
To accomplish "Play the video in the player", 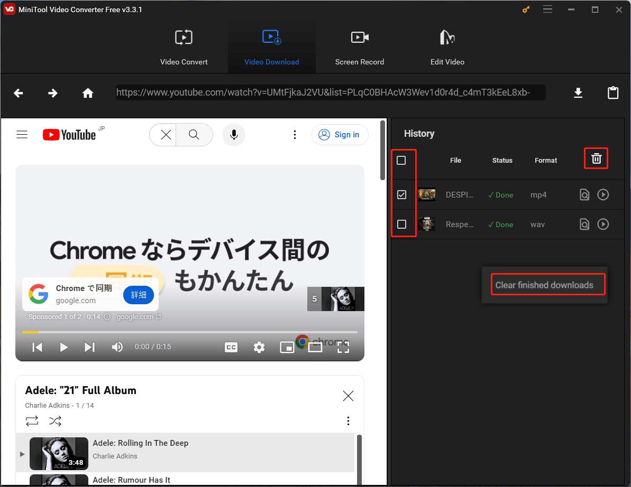I will click(63, 347).
